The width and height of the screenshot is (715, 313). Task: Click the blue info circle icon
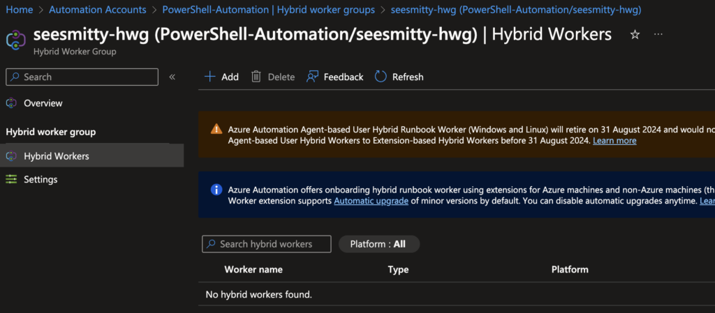[x=216, y=190]
